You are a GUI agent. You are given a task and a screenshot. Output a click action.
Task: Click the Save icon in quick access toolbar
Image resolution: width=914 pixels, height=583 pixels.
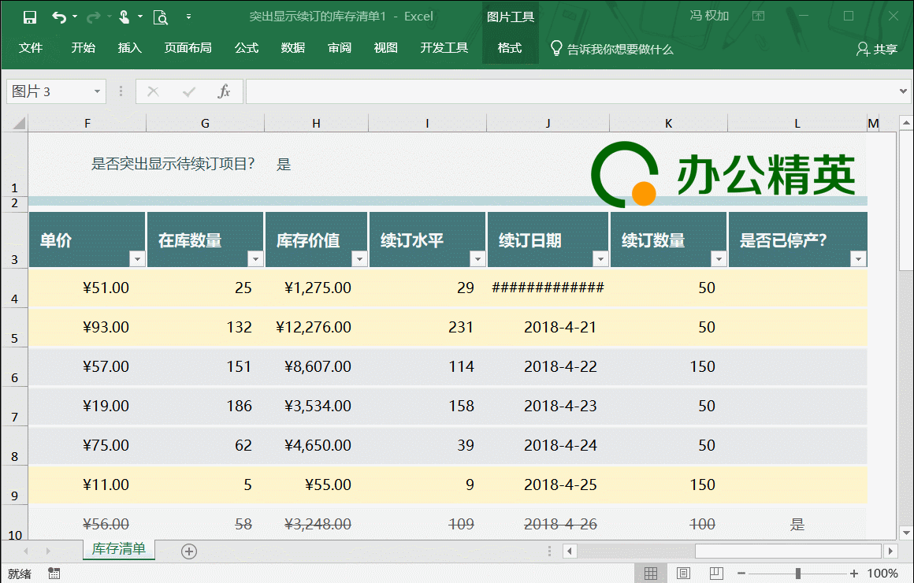tap(30, 17)
